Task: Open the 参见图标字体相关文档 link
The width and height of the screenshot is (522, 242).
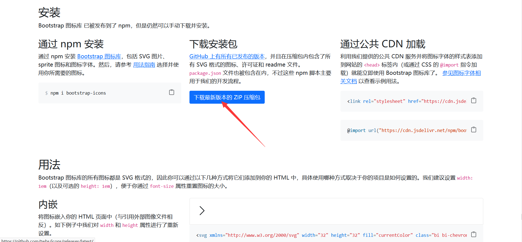Action: click(461, 73)
